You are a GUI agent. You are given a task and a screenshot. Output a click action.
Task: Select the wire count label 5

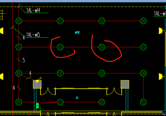24,60
